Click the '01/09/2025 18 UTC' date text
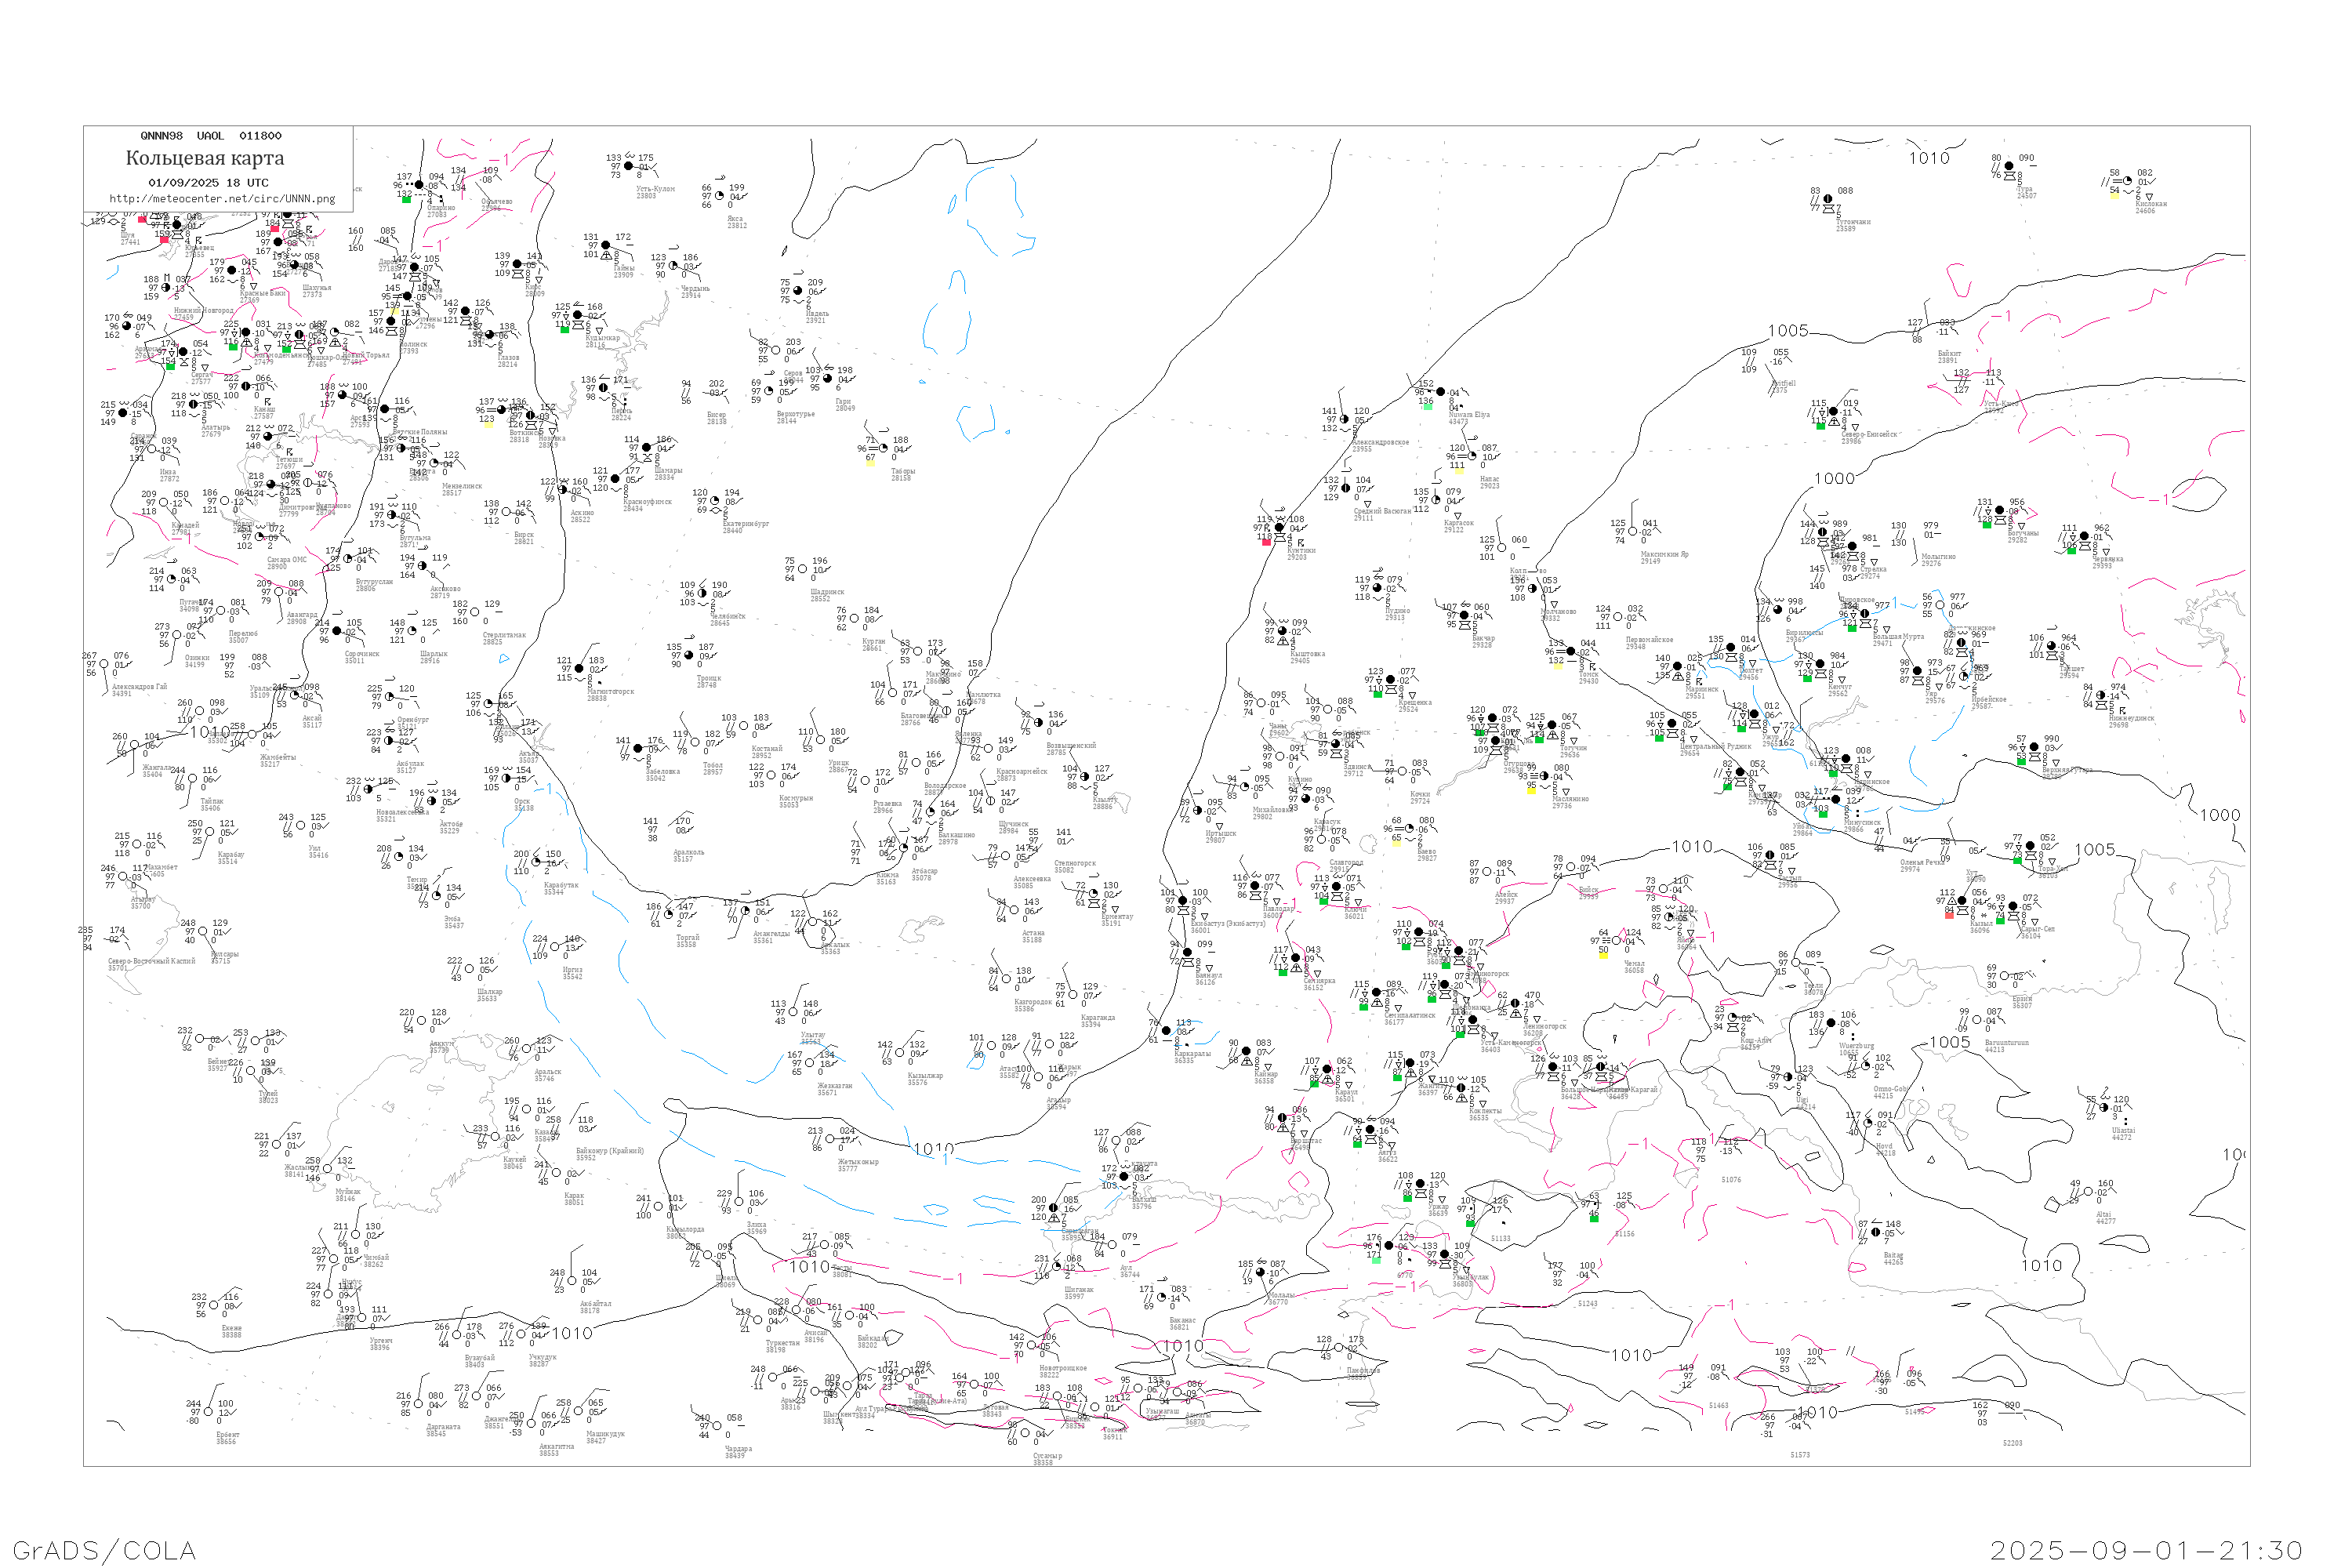 point(208,183)
